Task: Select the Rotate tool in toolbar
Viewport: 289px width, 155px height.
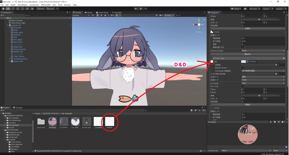Action: click(13, 9)
